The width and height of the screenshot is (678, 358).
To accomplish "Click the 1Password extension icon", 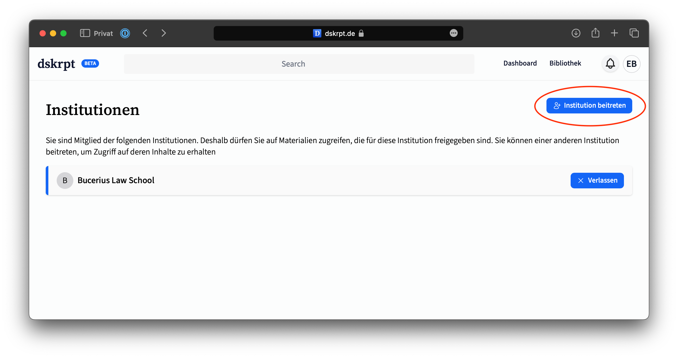I will pyautogui.click(x=125, y=33).
